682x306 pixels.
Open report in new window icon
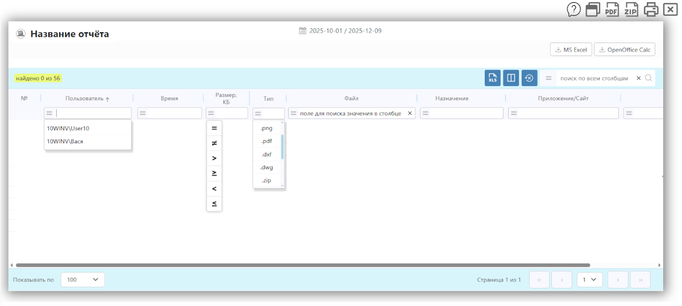click(x=593, y=9)
